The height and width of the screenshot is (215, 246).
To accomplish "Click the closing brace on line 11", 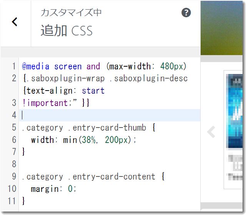I will (x=23, y=201).
